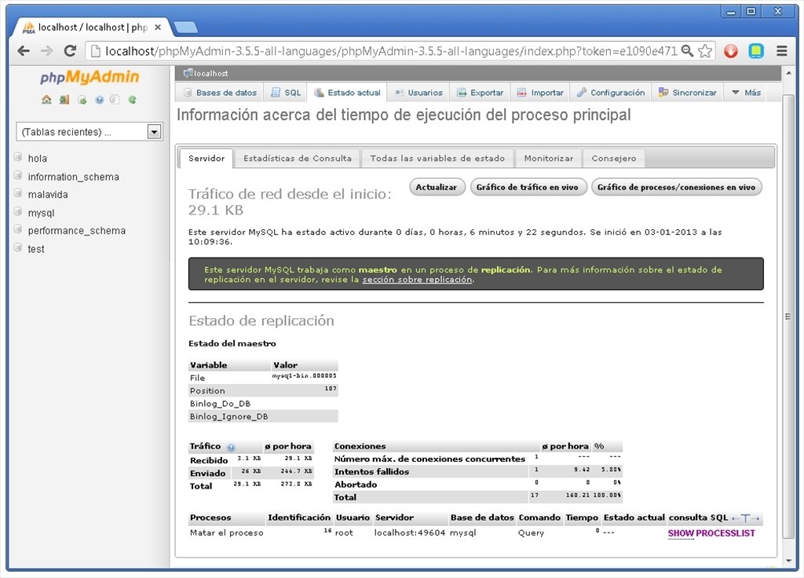Viewport: 804px width, 578px height.
Task: Click the database icon beside mysql
Action: pos(18,211)
